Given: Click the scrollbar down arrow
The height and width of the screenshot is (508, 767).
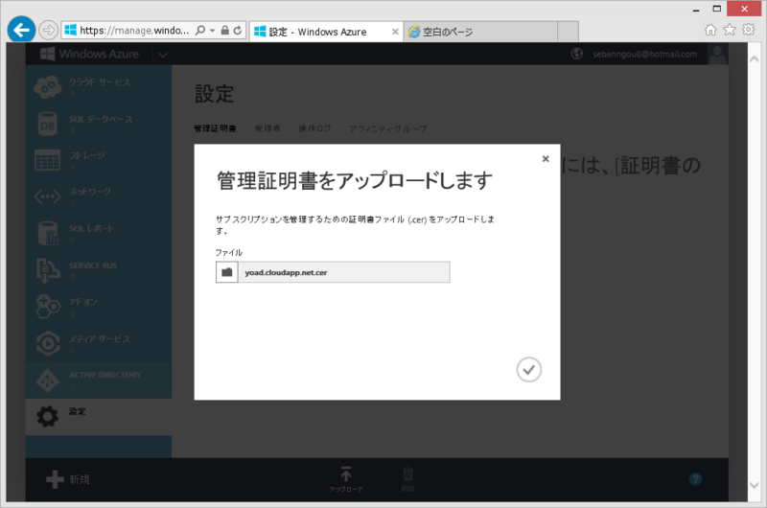Looking at the screenshot, I should (754, 485).
